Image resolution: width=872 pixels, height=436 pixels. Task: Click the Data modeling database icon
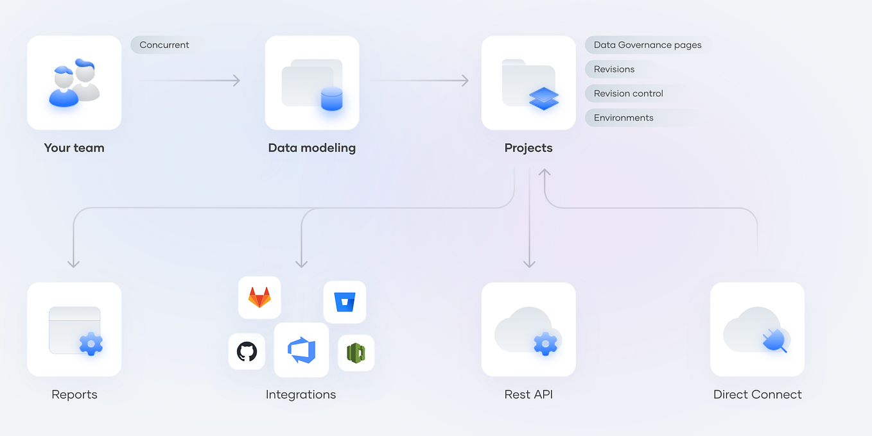coord(312,82)
